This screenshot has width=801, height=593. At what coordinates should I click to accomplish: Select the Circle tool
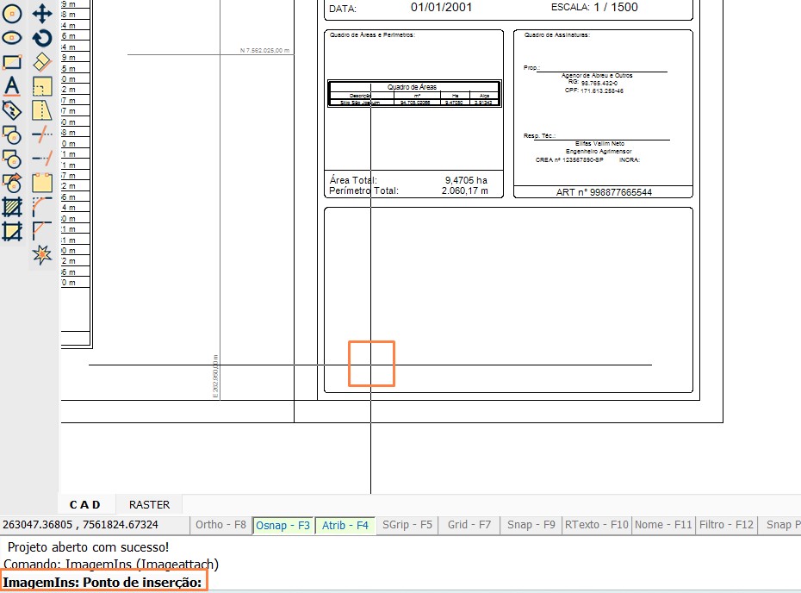pos(10,13)
